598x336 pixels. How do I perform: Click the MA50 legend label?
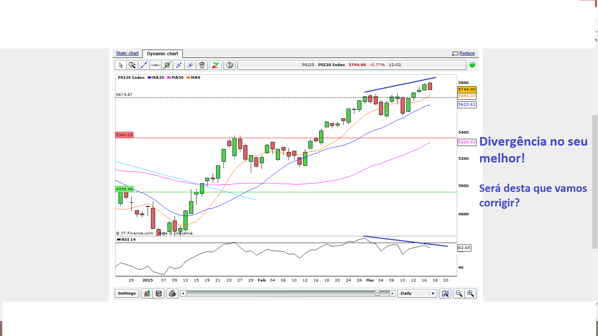(175, 78)
